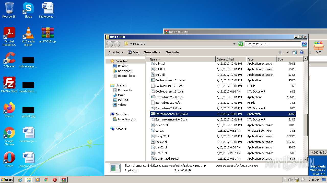Image resolution: width=327 pixels, height=183 pixels.
Task: Launch Google Chrome desktop shortcut
Action: click(x=9, y=136)
